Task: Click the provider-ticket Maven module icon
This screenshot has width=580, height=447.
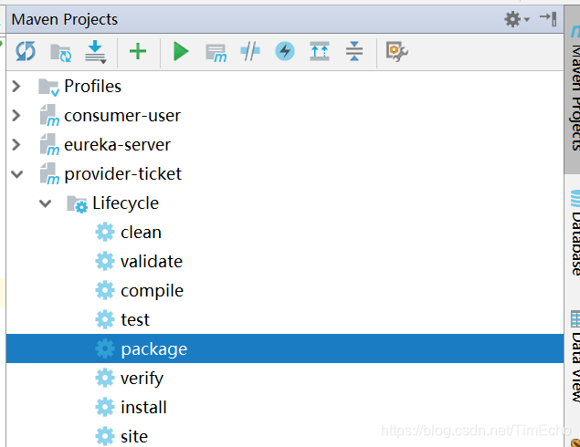Action: (x=49, y=173)
